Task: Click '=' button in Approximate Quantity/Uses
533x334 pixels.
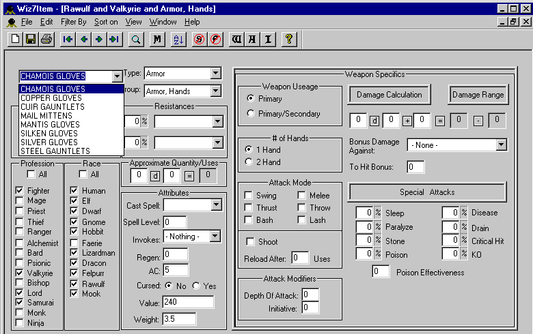Action: coord(189,176)
